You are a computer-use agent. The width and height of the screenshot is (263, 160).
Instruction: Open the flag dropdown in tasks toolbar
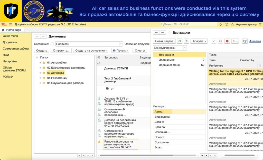[235, 41]
